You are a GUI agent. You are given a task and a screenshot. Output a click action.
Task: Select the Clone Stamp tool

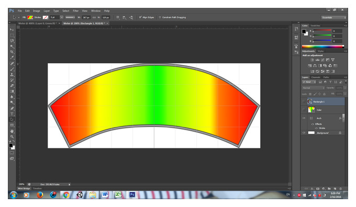pyautogui.click(x=12, y=75)
